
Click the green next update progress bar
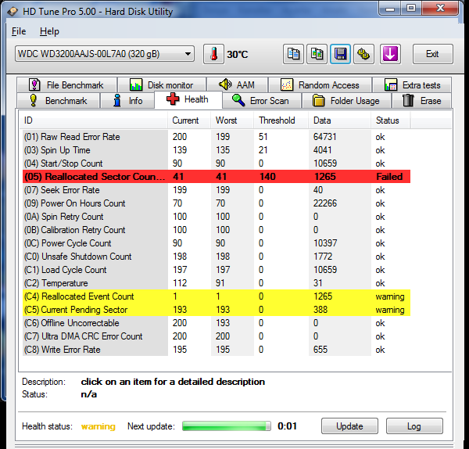click(x=227, y=426)
